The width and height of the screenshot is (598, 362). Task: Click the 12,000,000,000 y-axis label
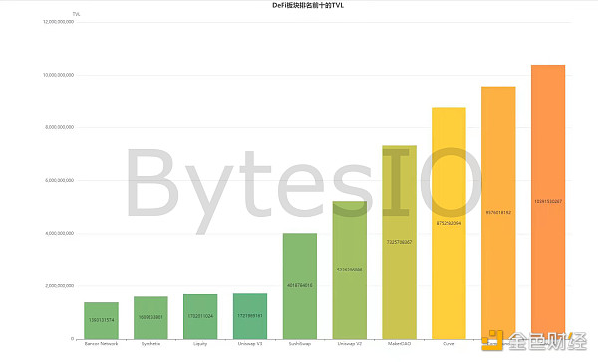[x=59, y=22]
